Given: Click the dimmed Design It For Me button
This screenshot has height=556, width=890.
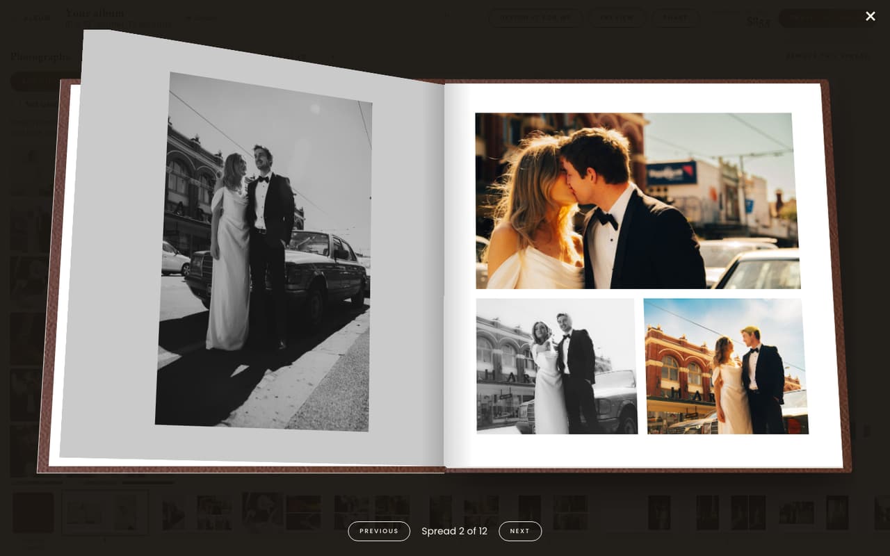Looking at the screenshot, I should [x=535, y=18].
